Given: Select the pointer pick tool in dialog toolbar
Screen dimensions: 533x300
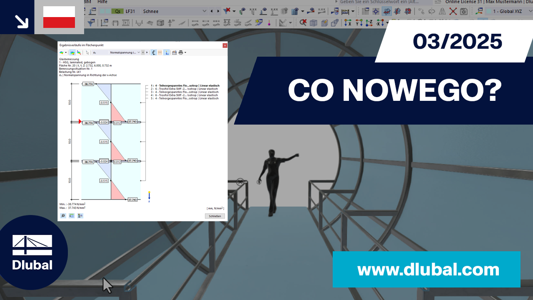Looking at the screenshot, I should pos(87,52).
